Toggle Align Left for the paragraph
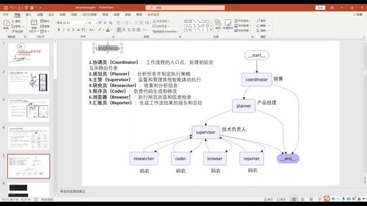Screen dimensions: 367x206 pos(119,30)
